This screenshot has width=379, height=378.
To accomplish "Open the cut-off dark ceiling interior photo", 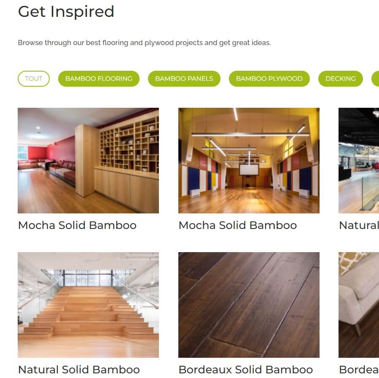I will point(359,160).
